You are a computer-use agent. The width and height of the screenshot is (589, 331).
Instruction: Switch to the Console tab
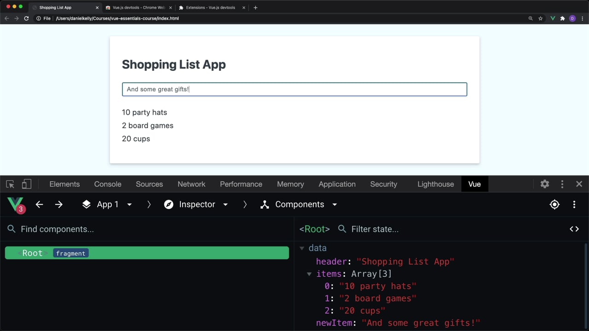pyautogui.click(x=108, y=184)
